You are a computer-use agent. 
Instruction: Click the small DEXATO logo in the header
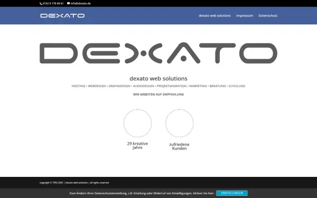[x=62, y=16]
